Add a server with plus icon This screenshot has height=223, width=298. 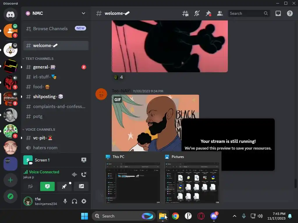pos(10,180)
